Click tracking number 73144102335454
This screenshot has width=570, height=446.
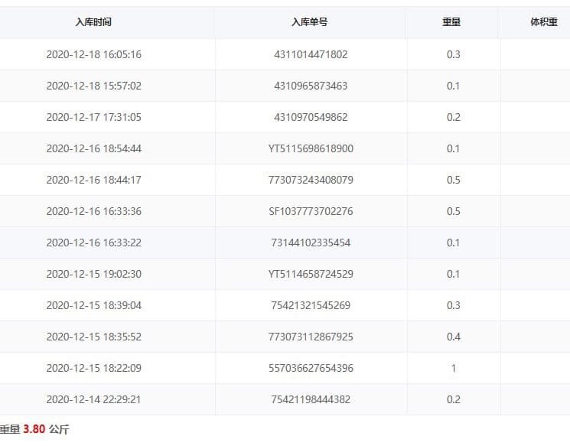(311, 243)
